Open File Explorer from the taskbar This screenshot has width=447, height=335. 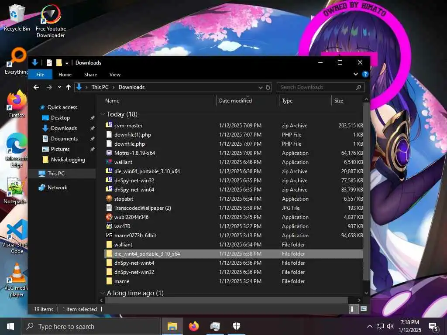point(172,326)
